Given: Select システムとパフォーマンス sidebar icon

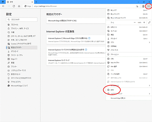Looking at the screenshot, I should tap(9, 70).
